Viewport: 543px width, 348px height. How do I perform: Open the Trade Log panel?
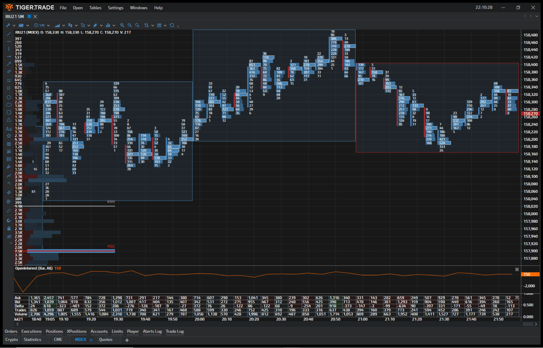pos(175,331)
